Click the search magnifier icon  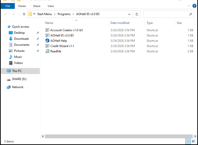[190, 14]
